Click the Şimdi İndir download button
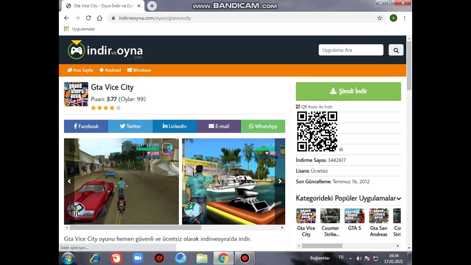Image resolution: width=471 pixels, height=265 pixels. [x=348, y=91]
